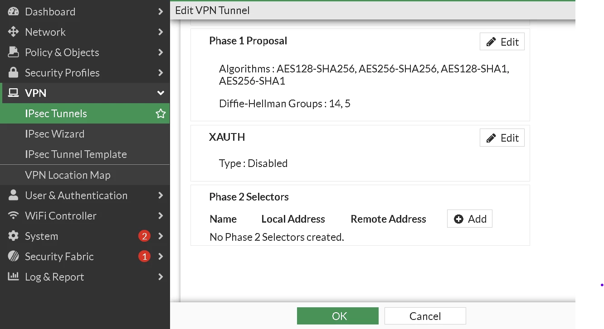Click the Network arrows icon
This screenshot has width=604, height=329.
[14, 32]
